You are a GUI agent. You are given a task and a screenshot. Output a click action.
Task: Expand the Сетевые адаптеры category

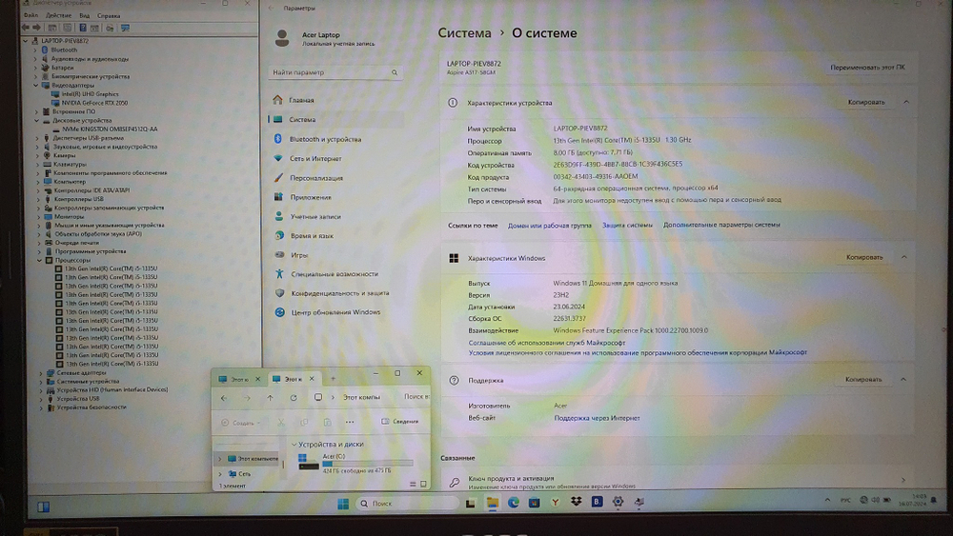coord(41,372)
